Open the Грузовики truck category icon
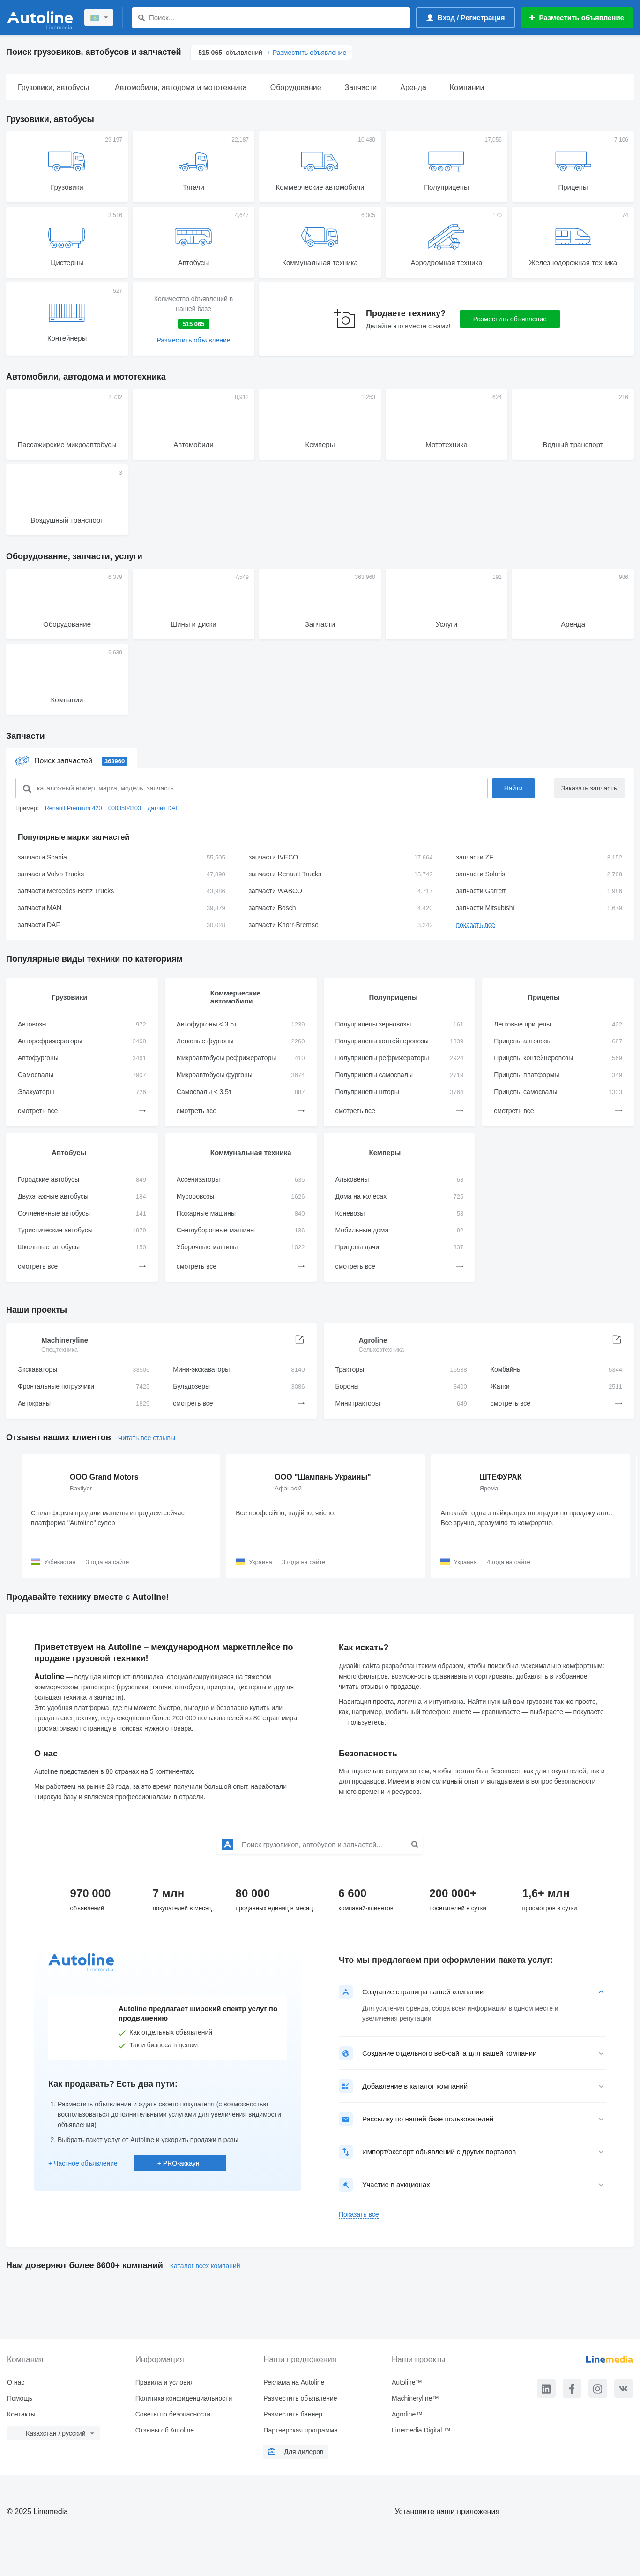Screen dimensions: 640x2576 pyautogui.click(x=67, y=160)
